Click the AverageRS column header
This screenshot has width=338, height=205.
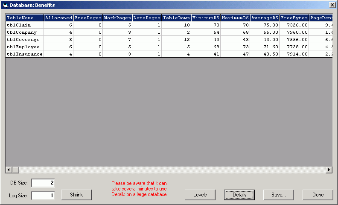tap(265, 18)
